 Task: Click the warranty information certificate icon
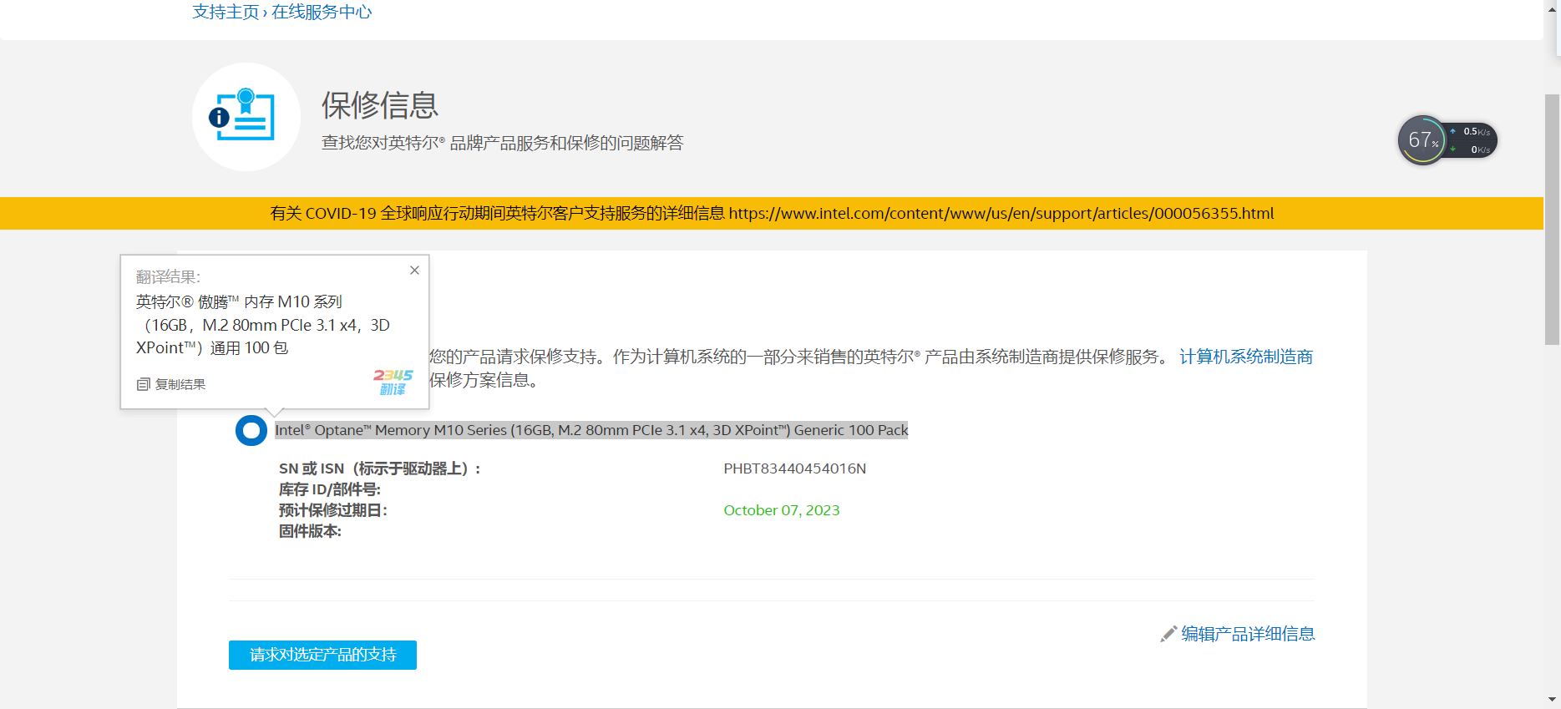246,117
